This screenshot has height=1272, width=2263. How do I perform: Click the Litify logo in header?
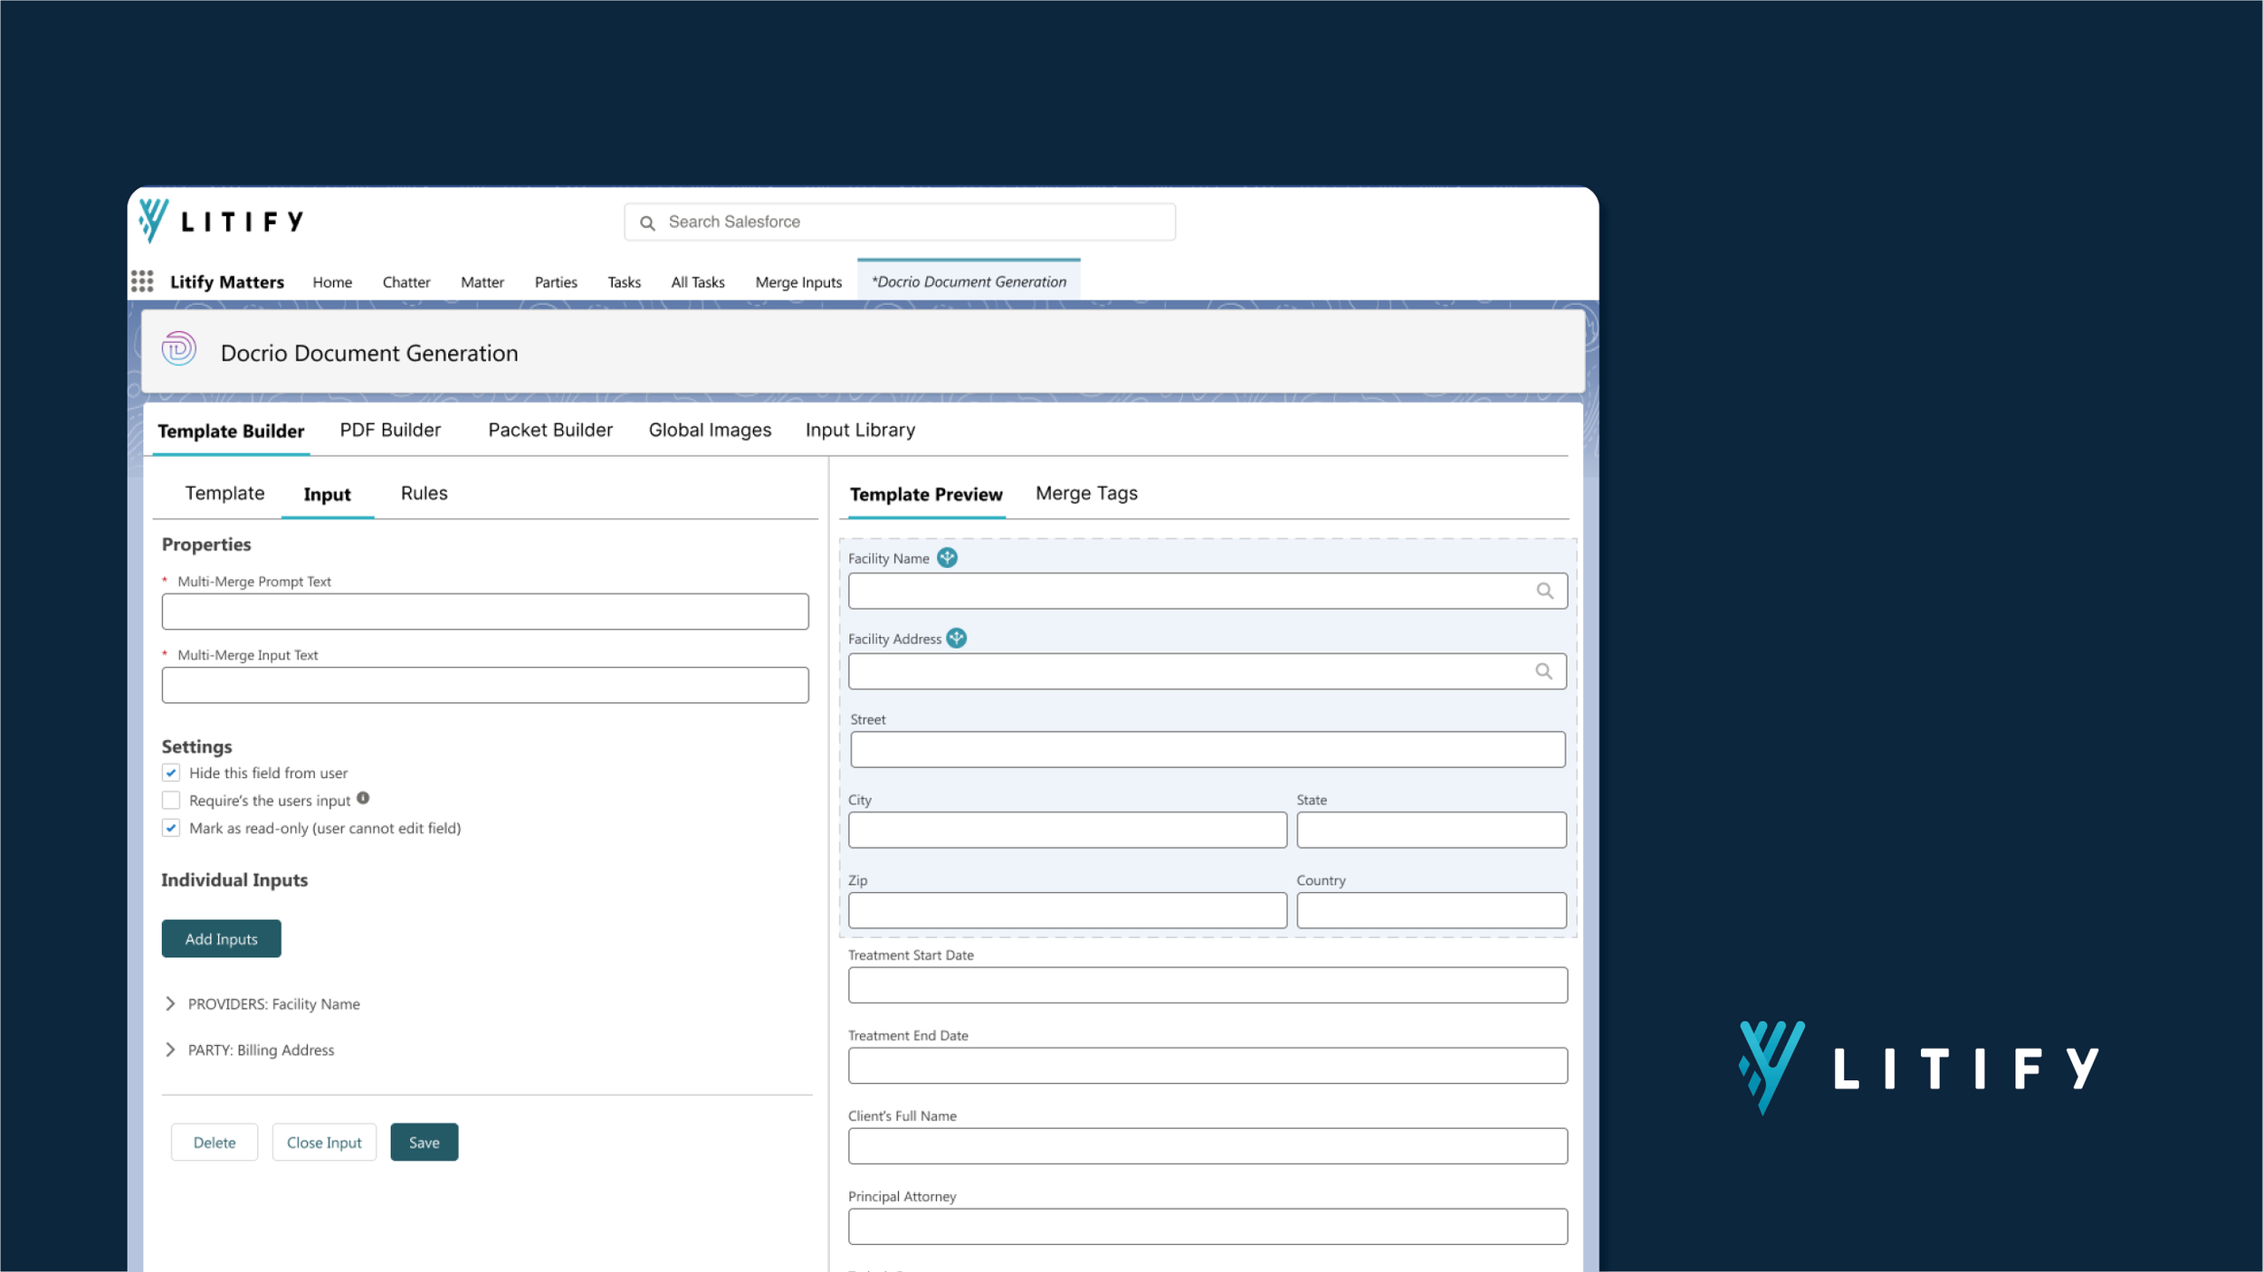pos(222,222)
